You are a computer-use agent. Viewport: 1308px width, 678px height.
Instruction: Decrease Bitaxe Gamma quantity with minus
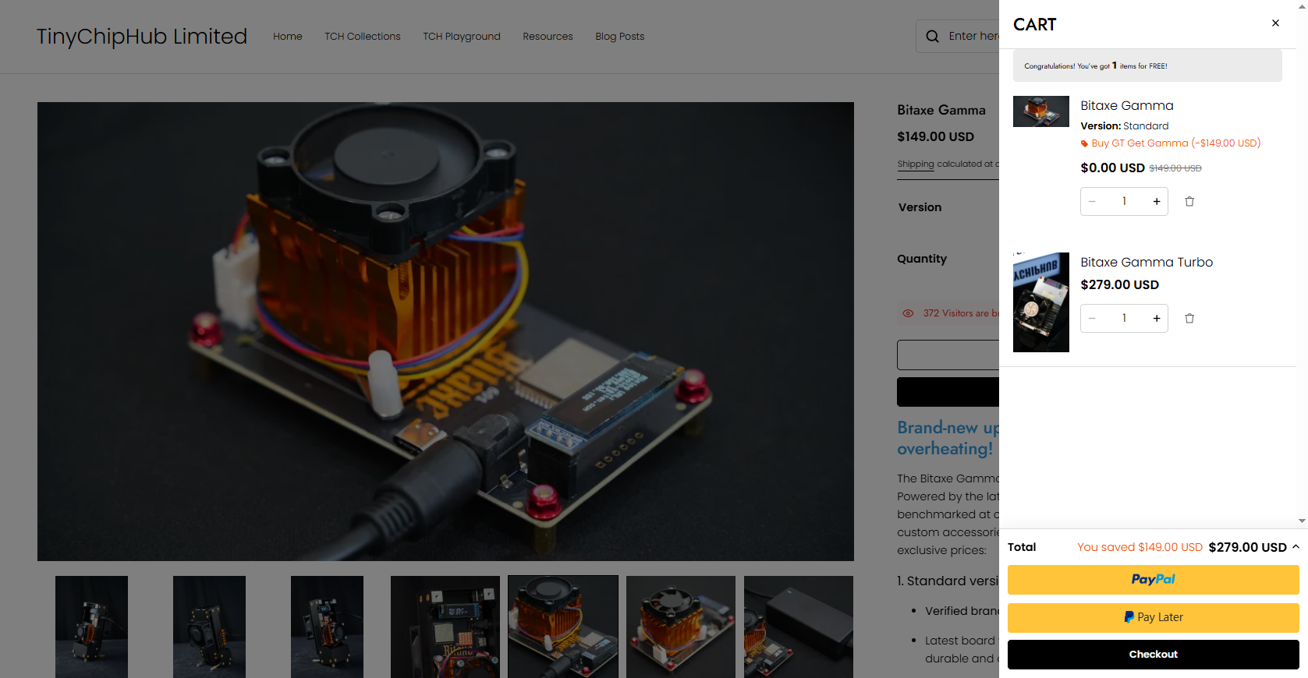pos(1092,202)
